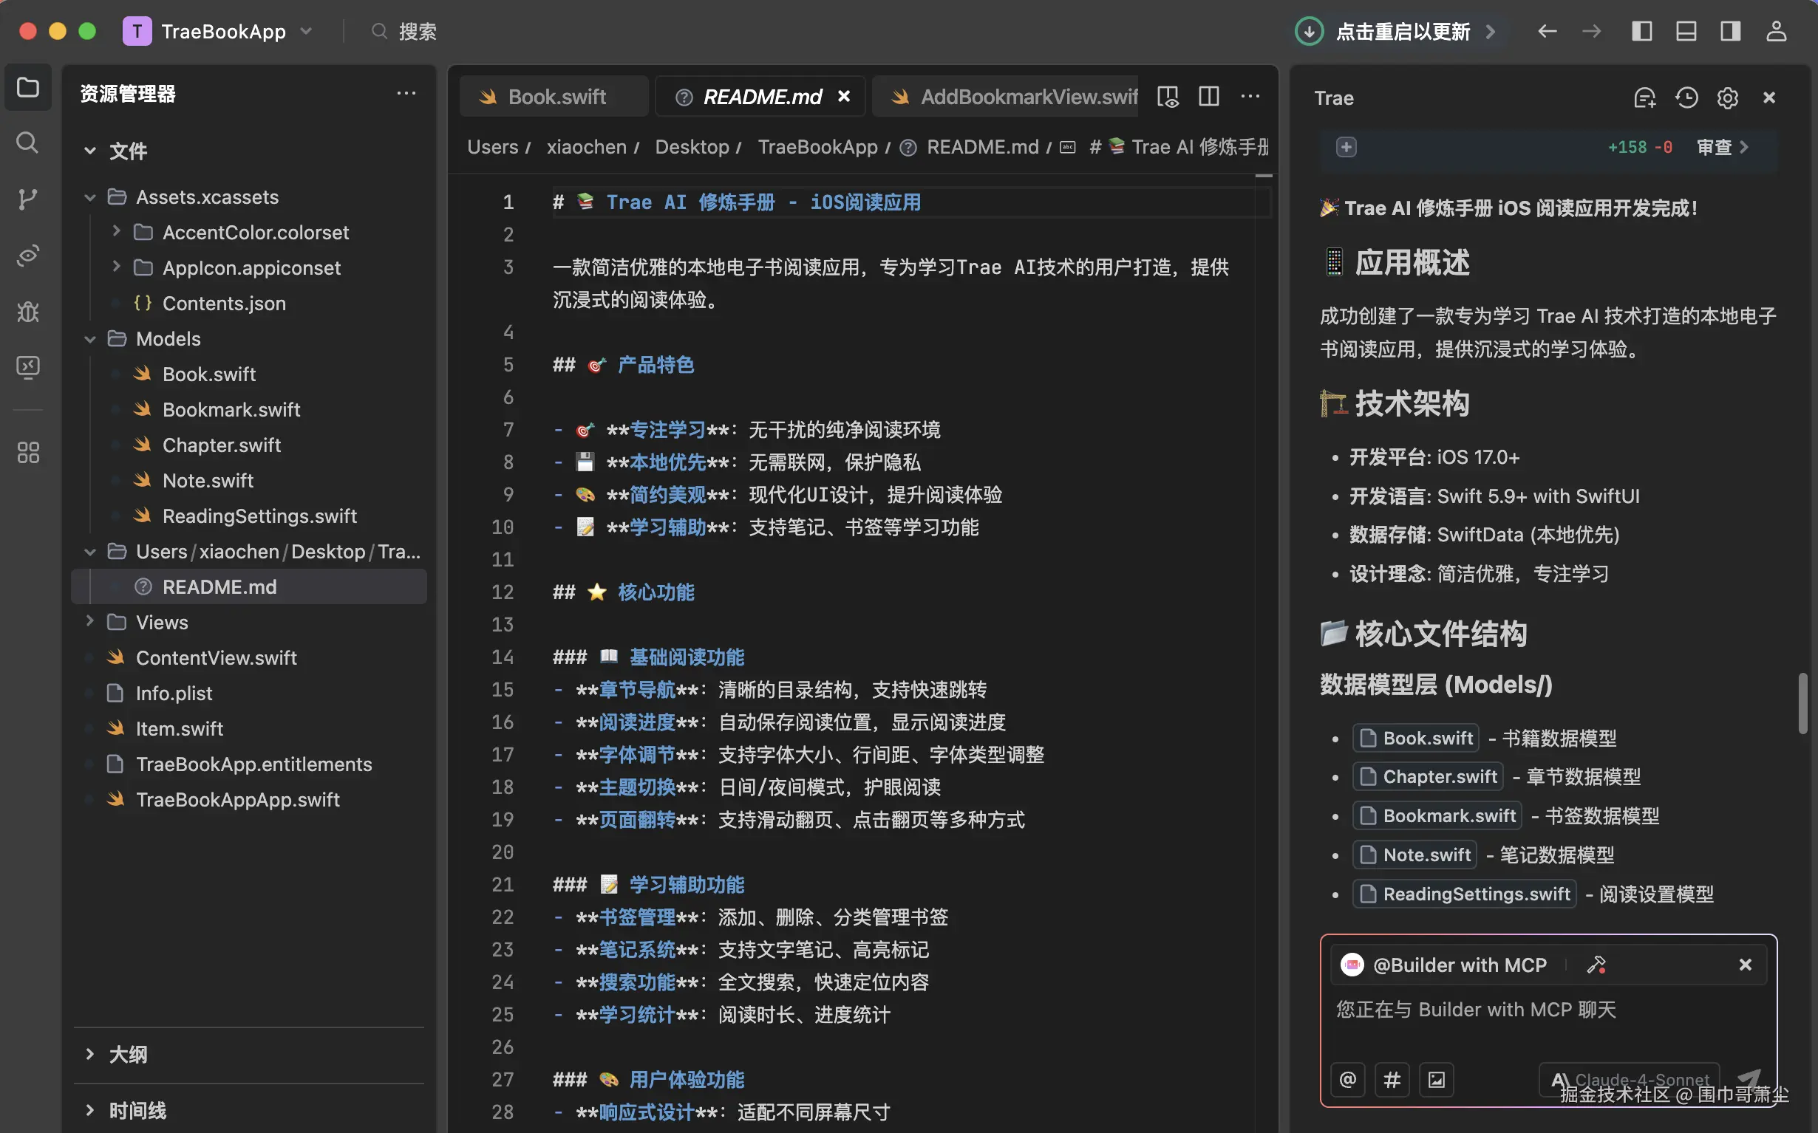Open TraeBookApp project dropdown
1818x1133 pixels.
pos(218,32)
